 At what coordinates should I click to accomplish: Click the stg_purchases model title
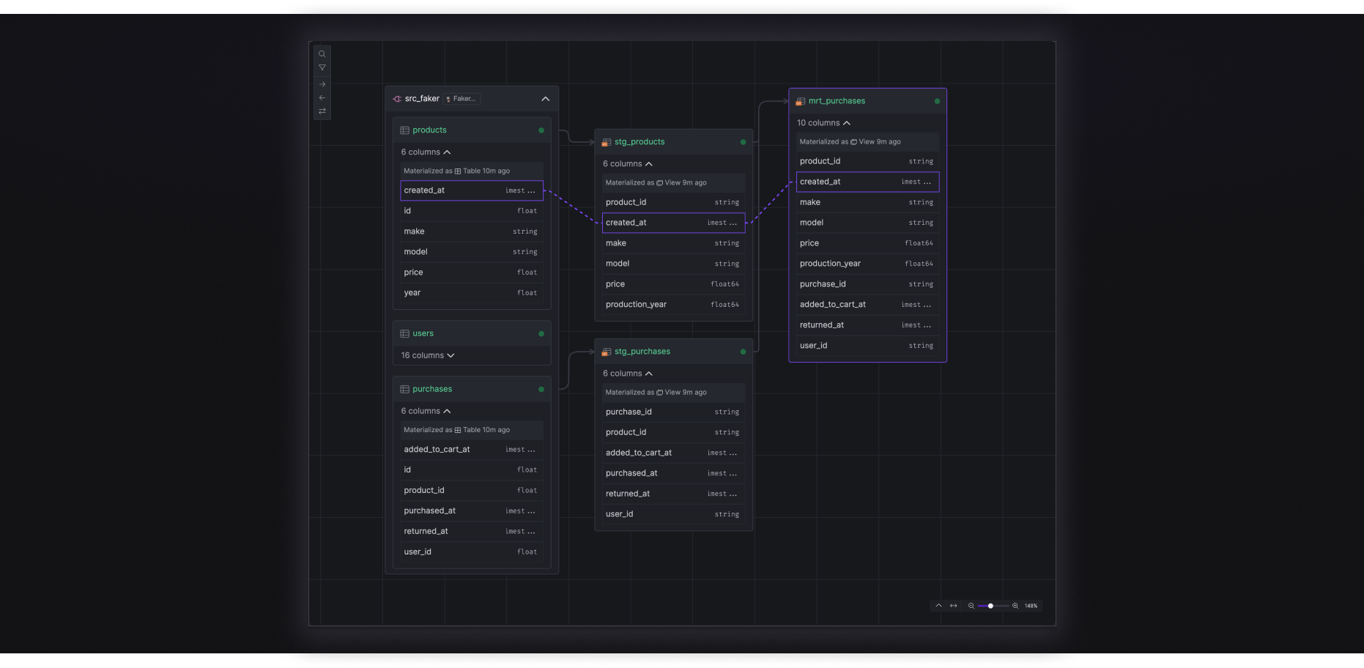642,352
